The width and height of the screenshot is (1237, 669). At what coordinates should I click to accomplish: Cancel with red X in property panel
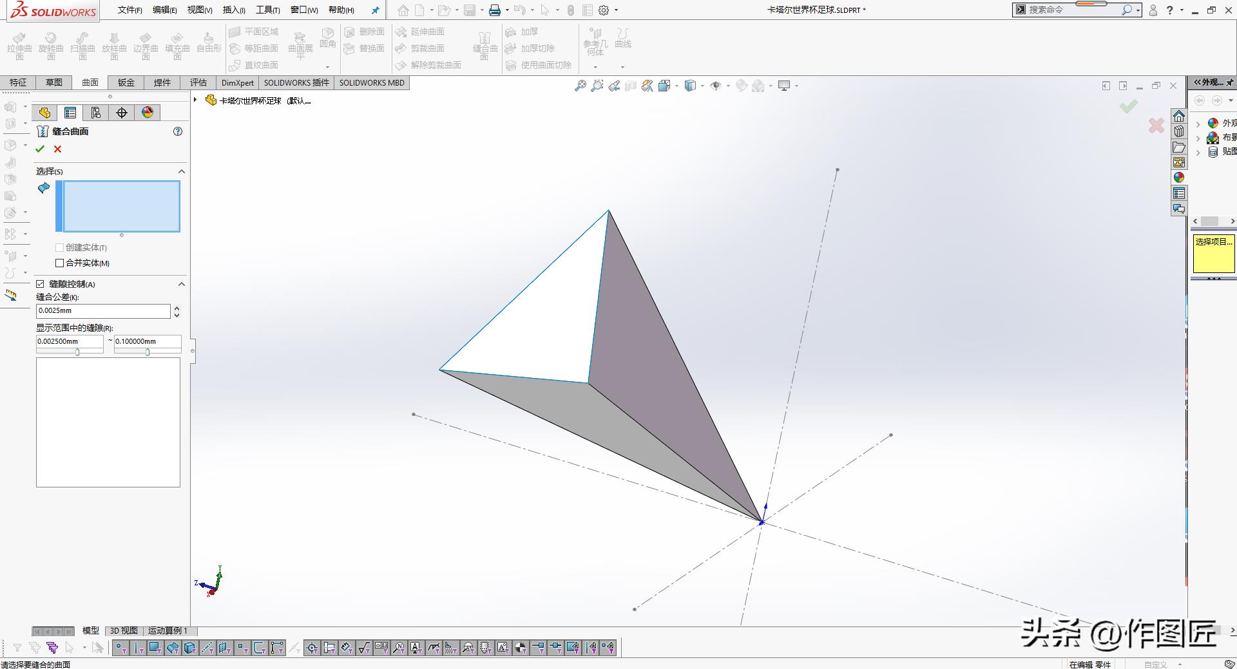click(x=58, y=149)
